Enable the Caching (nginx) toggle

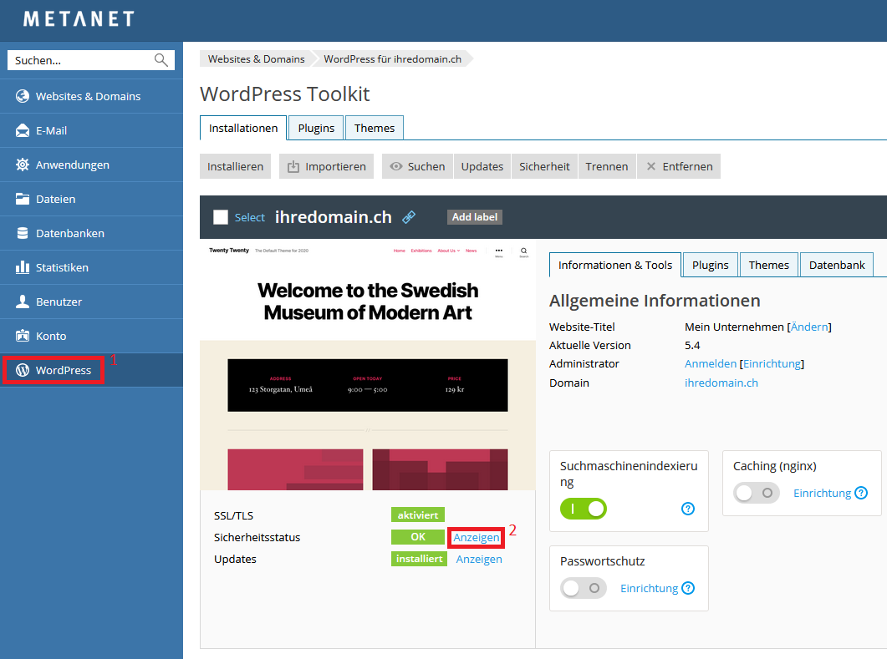click(x=757, y=493)
